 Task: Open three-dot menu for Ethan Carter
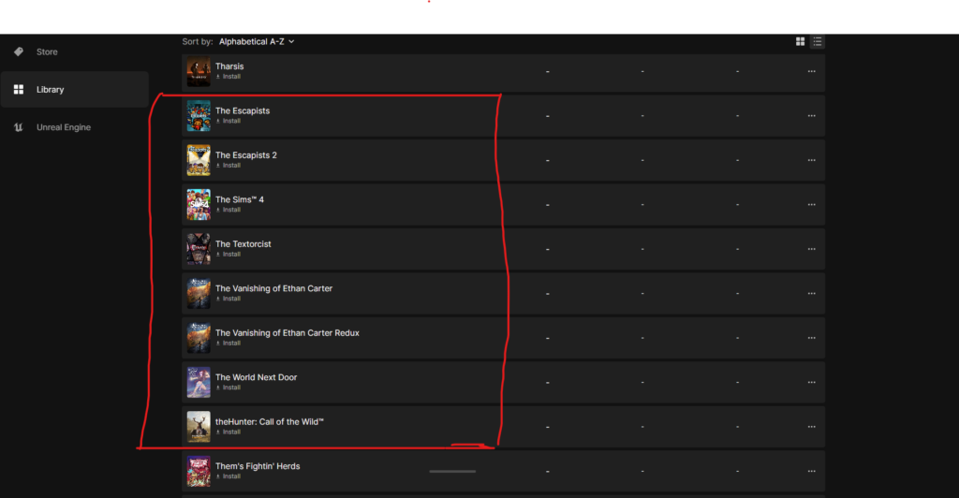[812, 294]
